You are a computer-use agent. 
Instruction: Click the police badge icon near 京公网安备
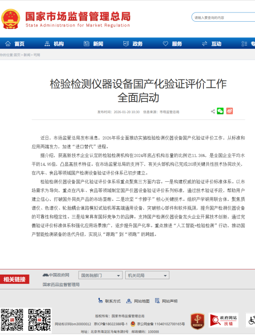click(x=133, y=324)
